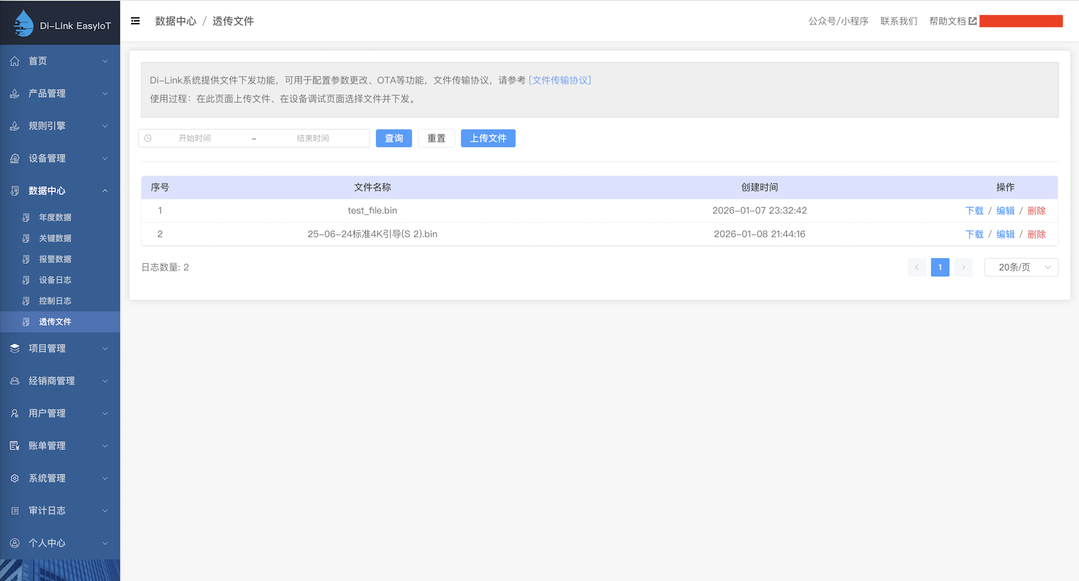Screen dimensions: 1079x581
Task: Open the 20条/页 page size dropdown
Action: pos(1021,267)
